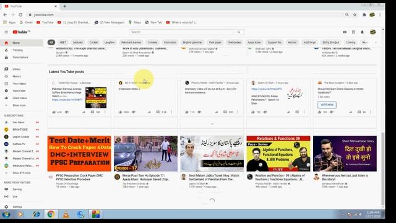Click the VOTE NOW button
The width and height of the screenshot is (396, 223).
327,105
